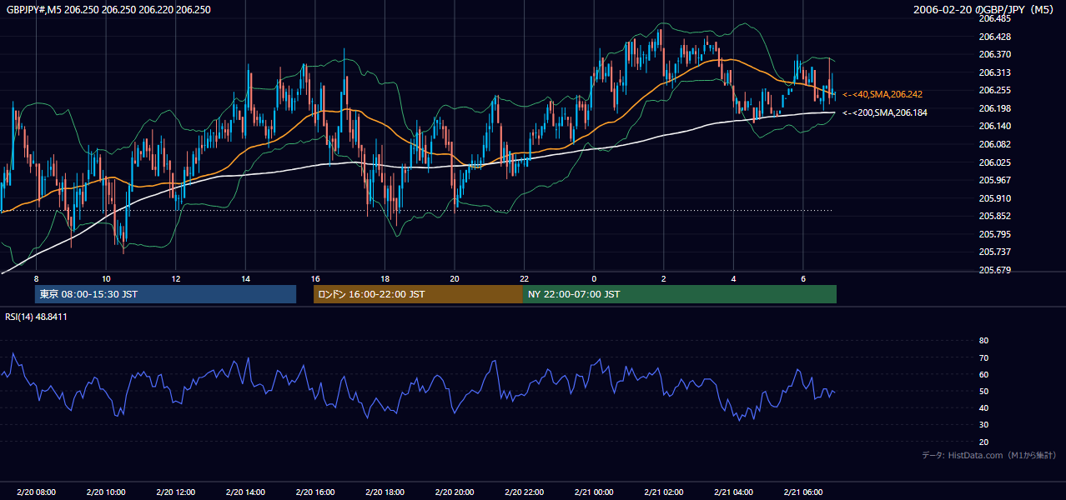
Task: Click the 2/20 08:00 time axis label
Action: [36, 492]
